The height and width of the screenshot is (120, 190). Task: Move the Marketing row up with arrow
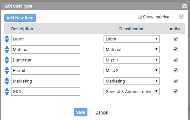click(x=7, y=79)
